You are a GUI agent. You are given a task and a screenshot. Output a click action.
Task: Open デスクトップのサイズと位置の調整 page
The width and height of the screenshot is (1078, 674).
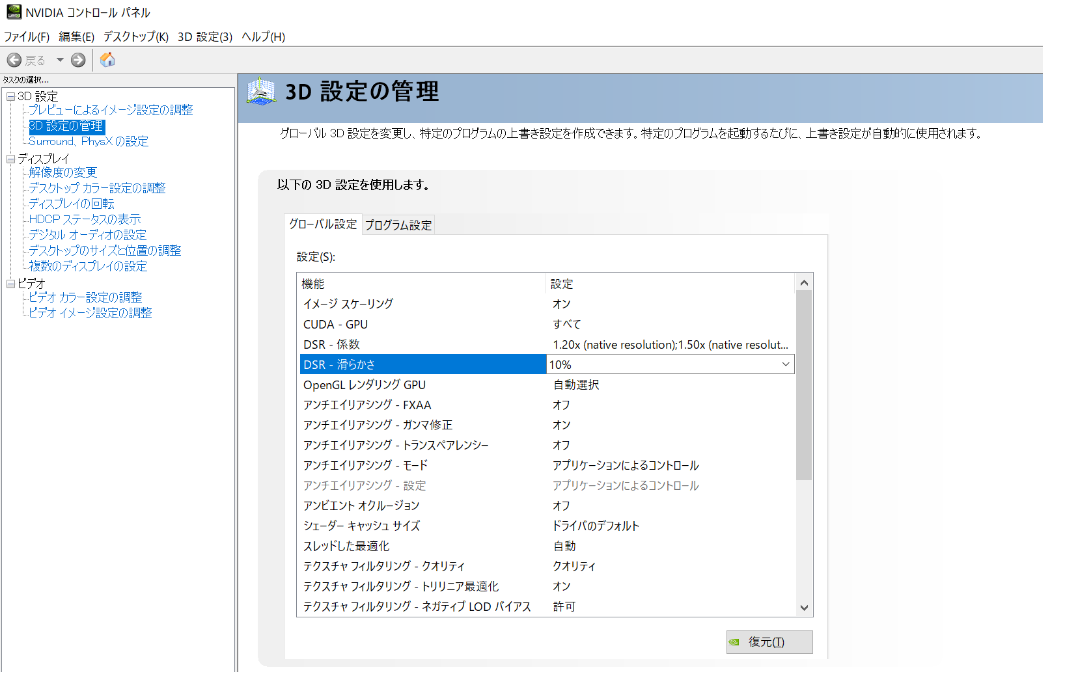[x=105, y=250]
